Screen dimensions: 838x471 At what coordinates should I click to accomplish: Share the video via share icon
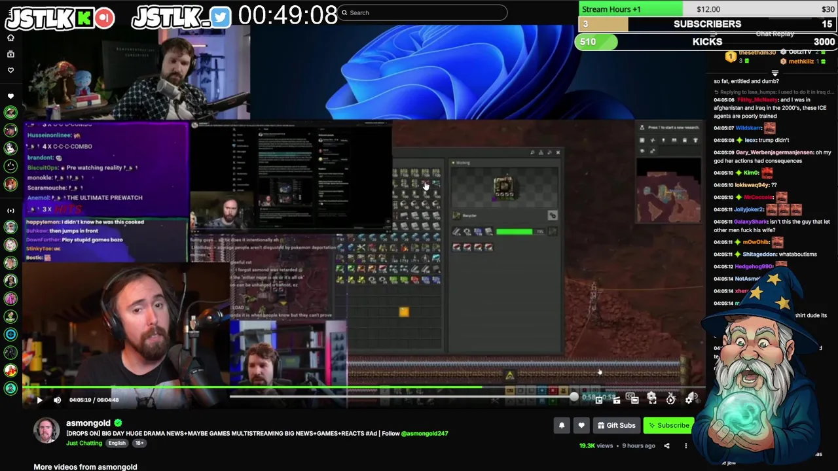[x=666, y=446]
